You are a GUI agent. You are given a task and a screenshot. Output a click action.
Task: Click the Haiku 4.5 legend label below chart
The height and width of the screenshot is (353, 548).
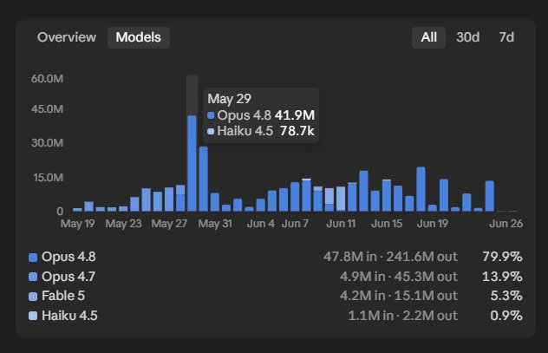point(69,316)
